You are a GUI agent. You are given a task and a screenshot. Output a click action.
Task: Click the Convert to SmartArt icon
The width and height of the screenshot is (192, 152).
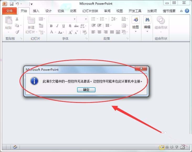[124, 32]
